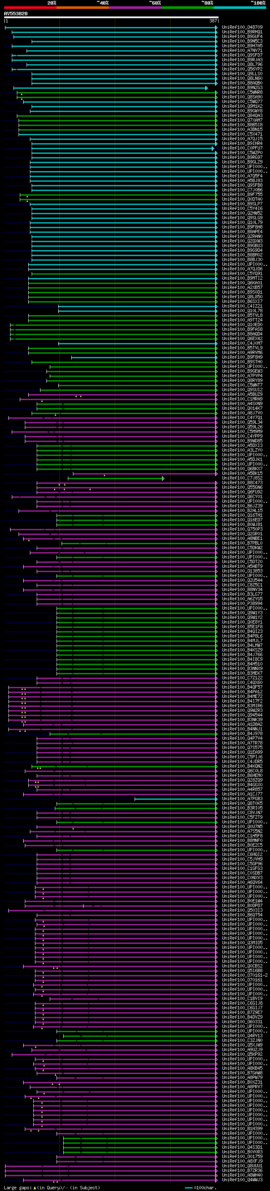Click the Large gaps legend text
270x1191 pixels.
(x=18, y=1188)
